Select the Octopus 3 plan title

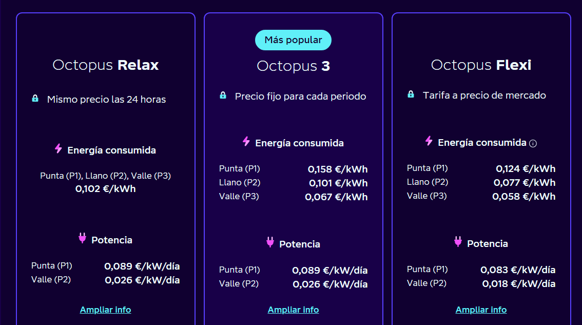(x=293, y=66)
